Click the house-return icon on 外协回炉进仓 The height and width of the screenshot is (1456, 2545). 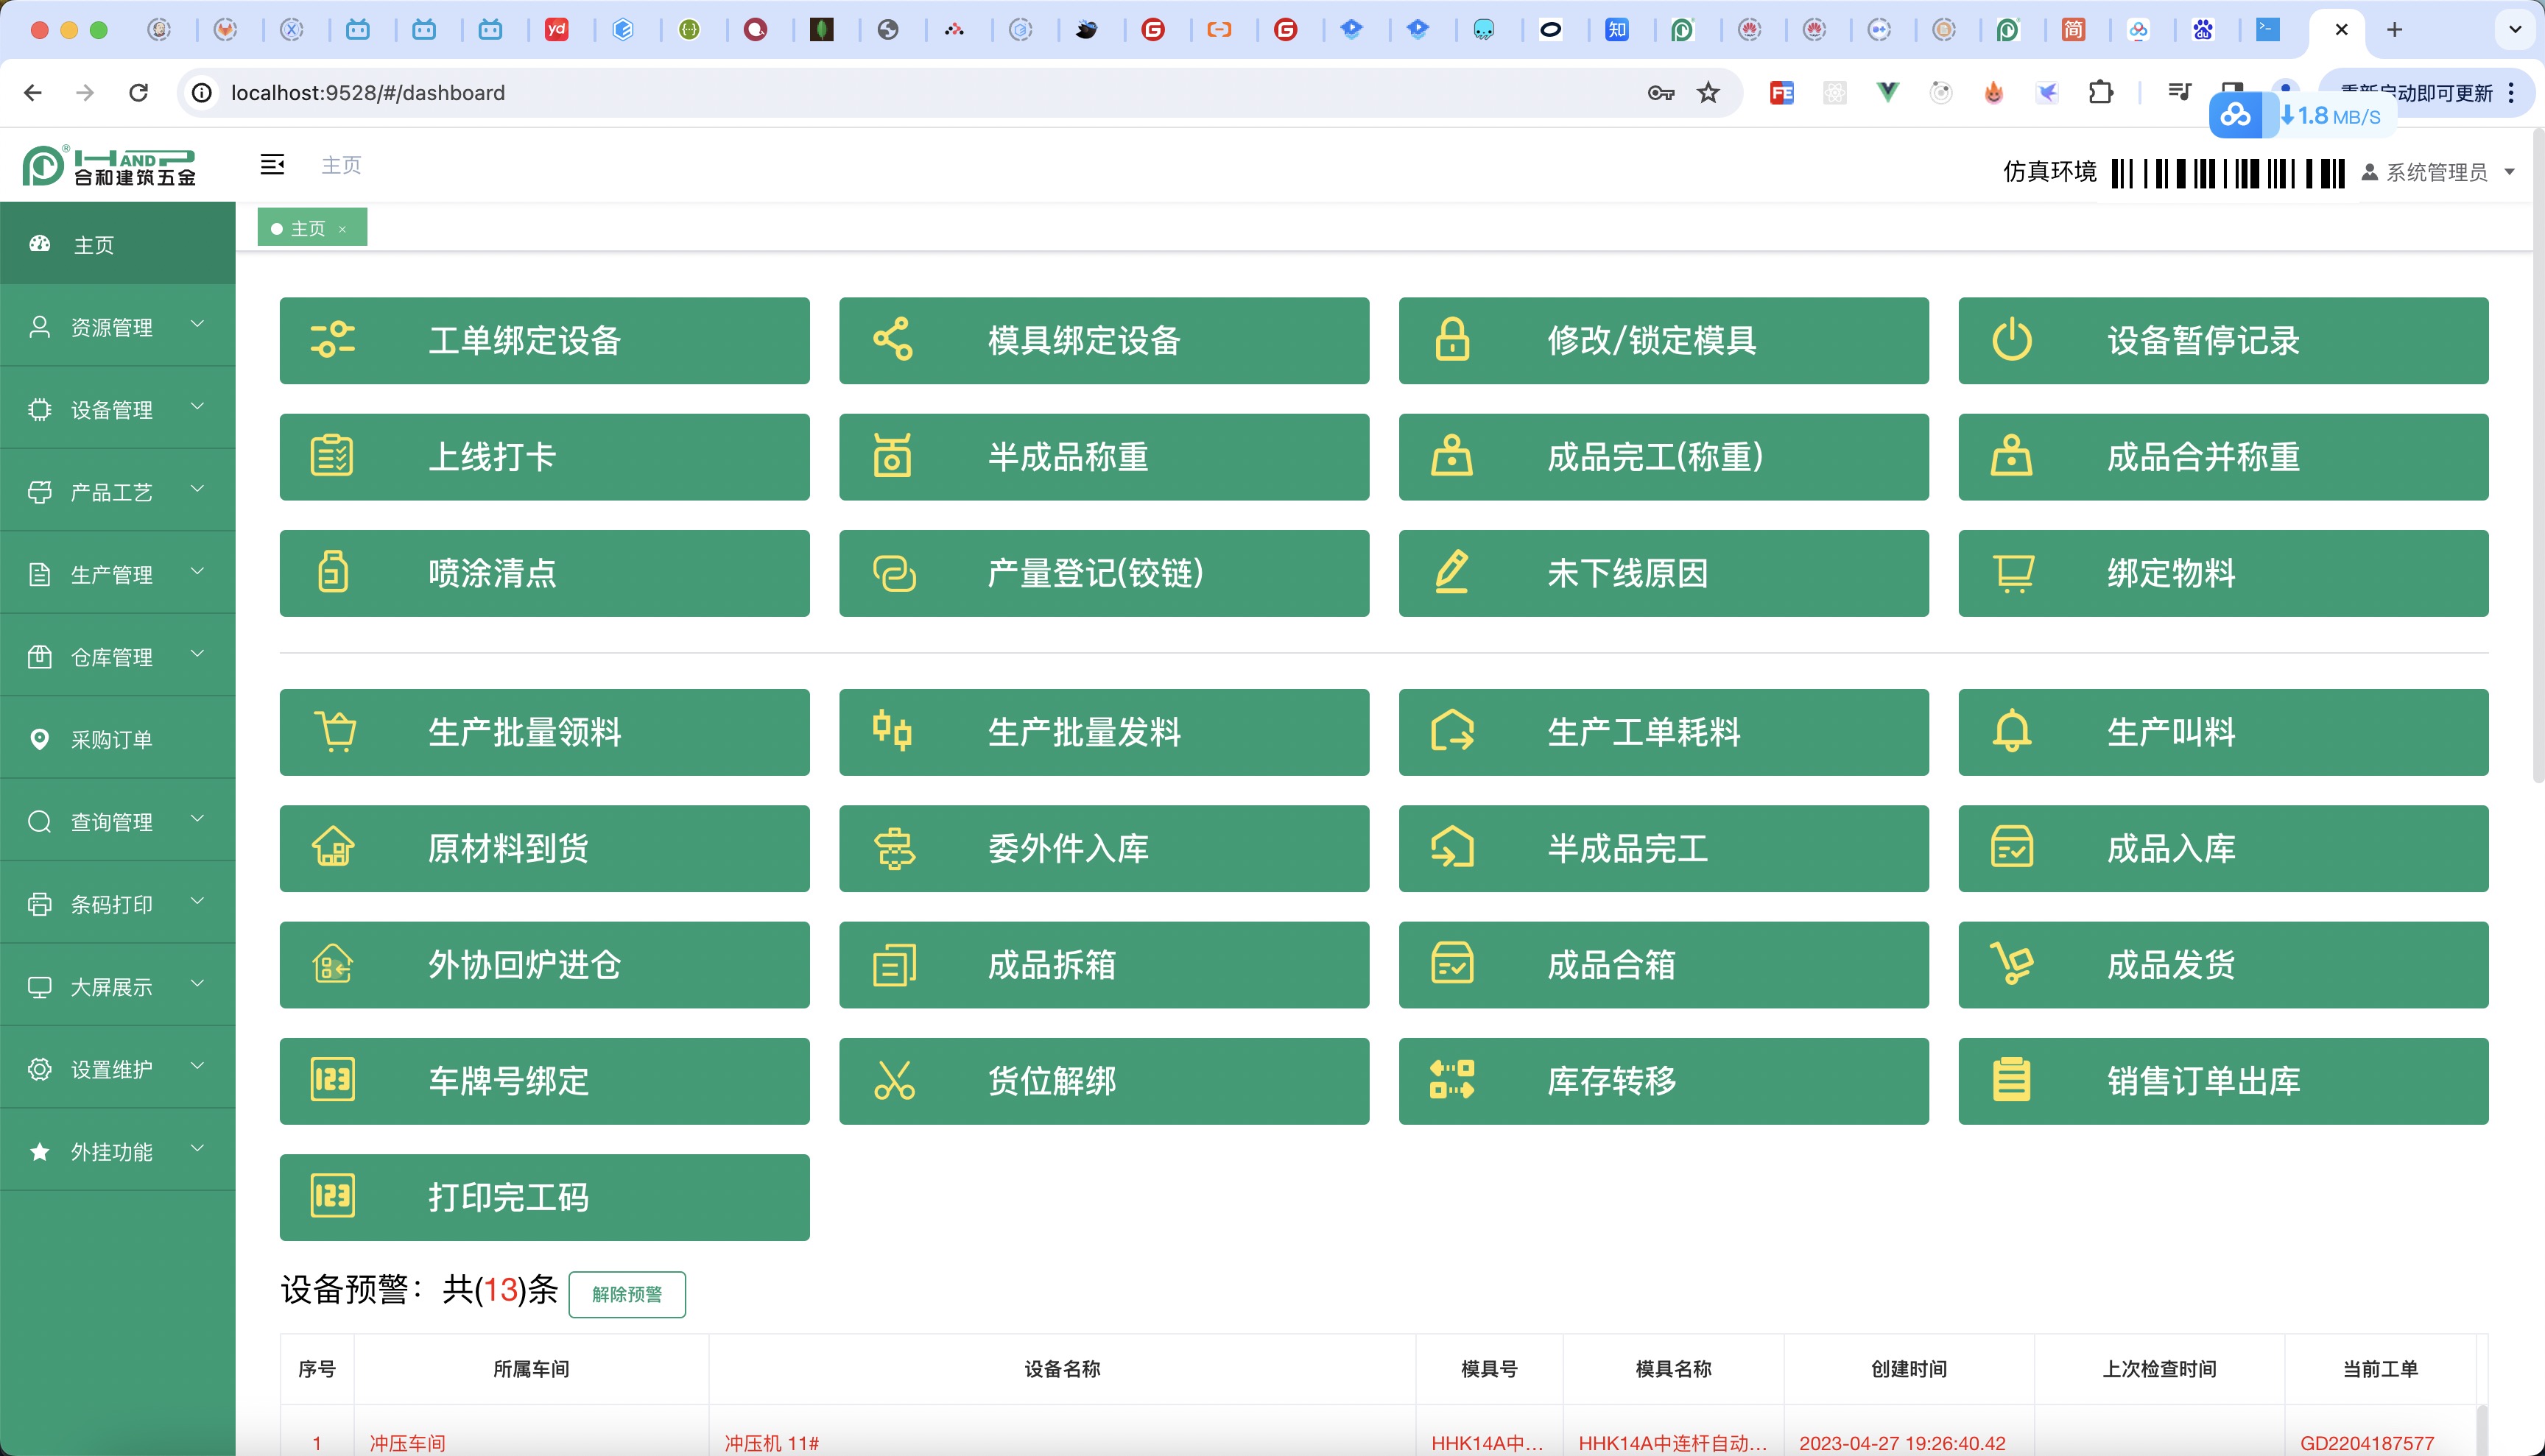(x=332, y=964)
